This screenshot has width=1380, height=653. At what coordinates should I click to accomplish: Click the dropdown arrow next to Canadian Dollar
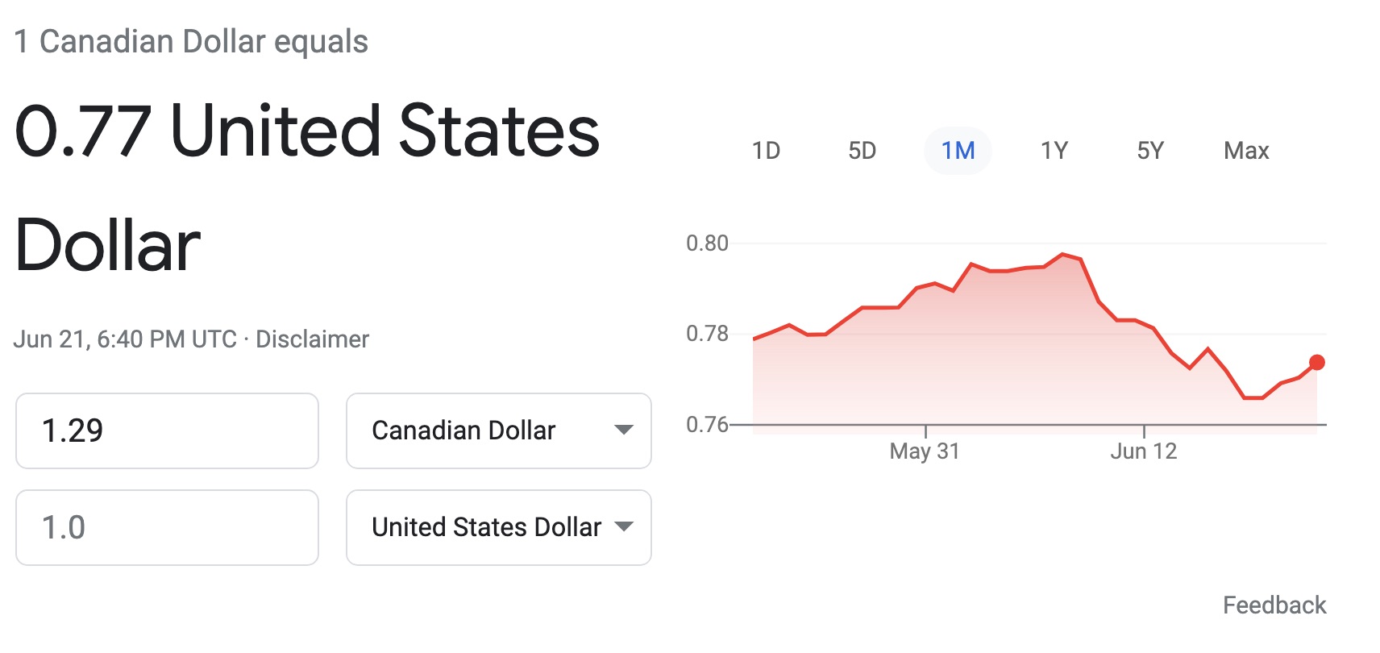[623, 430]
